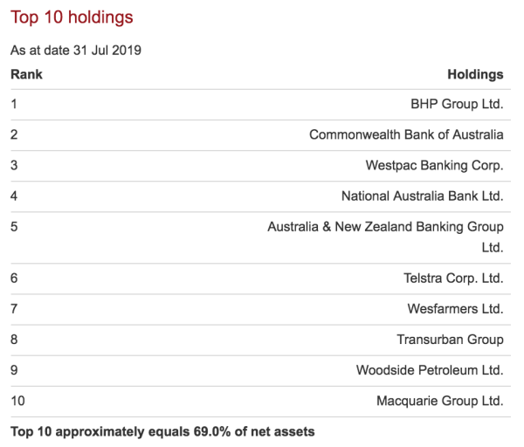Click the "Top 10 approximately equals 69.0%" note

[x=162, y=431]
